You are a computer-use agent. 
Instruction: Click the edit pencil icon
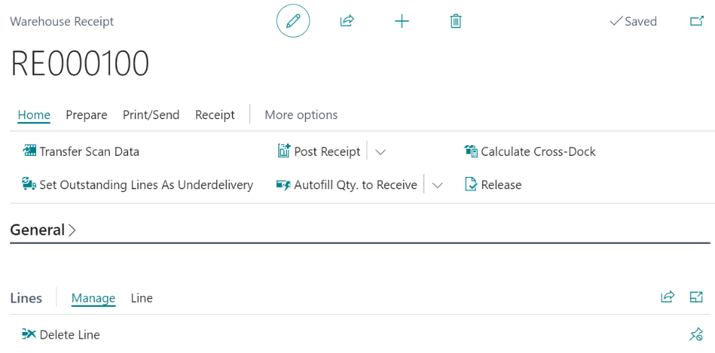tap(293, 21)
